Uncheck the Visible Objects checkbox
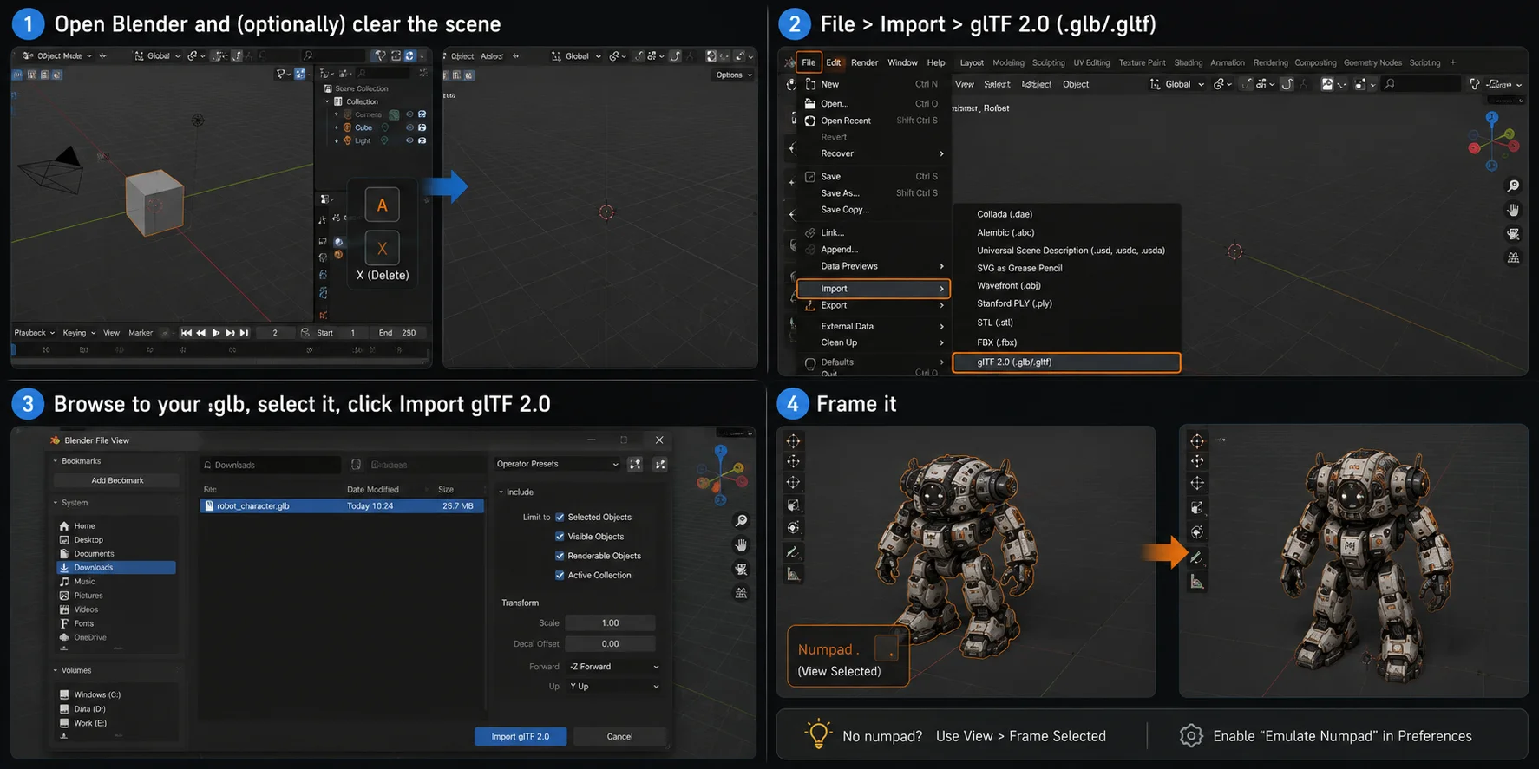1539x769 pixels. pyautogui.click(x=560, y=537)
